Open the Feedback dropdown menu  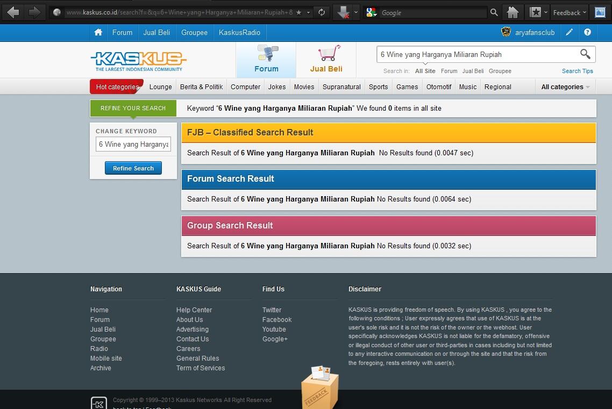click(x=570, y=12)
